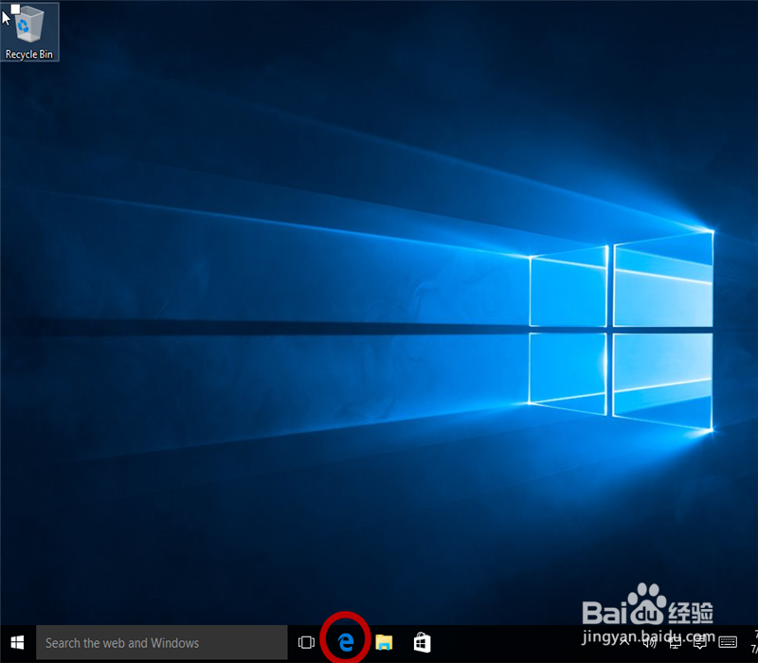Open the network status tray icon
Screen dimensions: 758x663
675,642
